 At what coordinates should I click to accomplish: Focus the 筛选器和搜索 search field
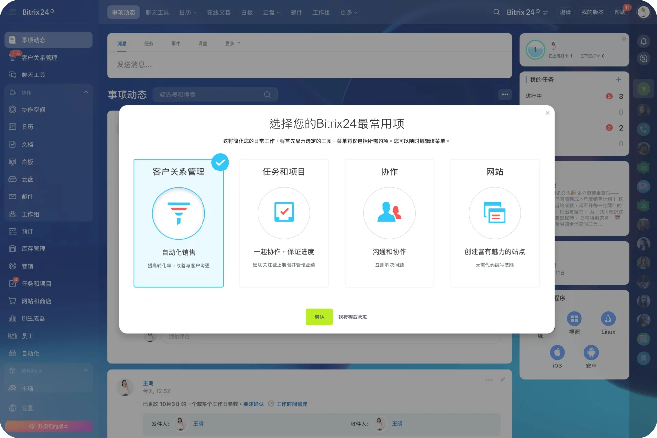pos(215,95)
